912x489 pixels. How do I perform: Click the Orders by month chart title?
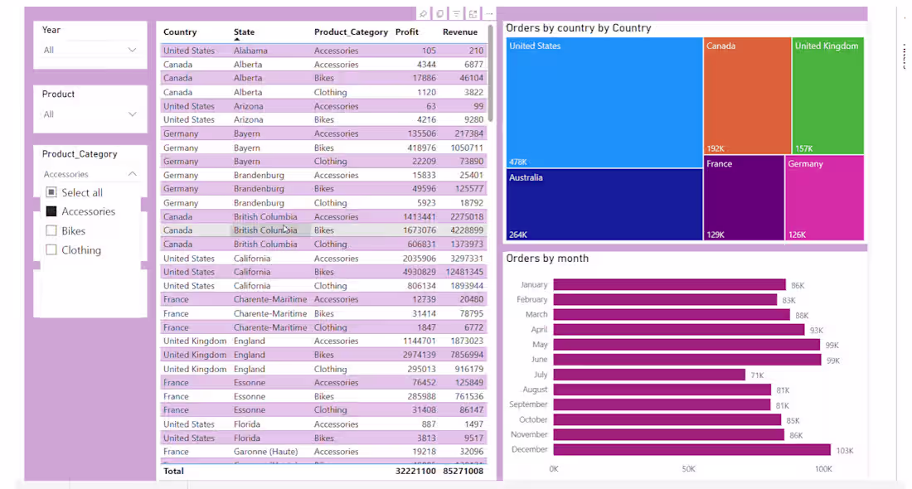(x=550, y=258)
